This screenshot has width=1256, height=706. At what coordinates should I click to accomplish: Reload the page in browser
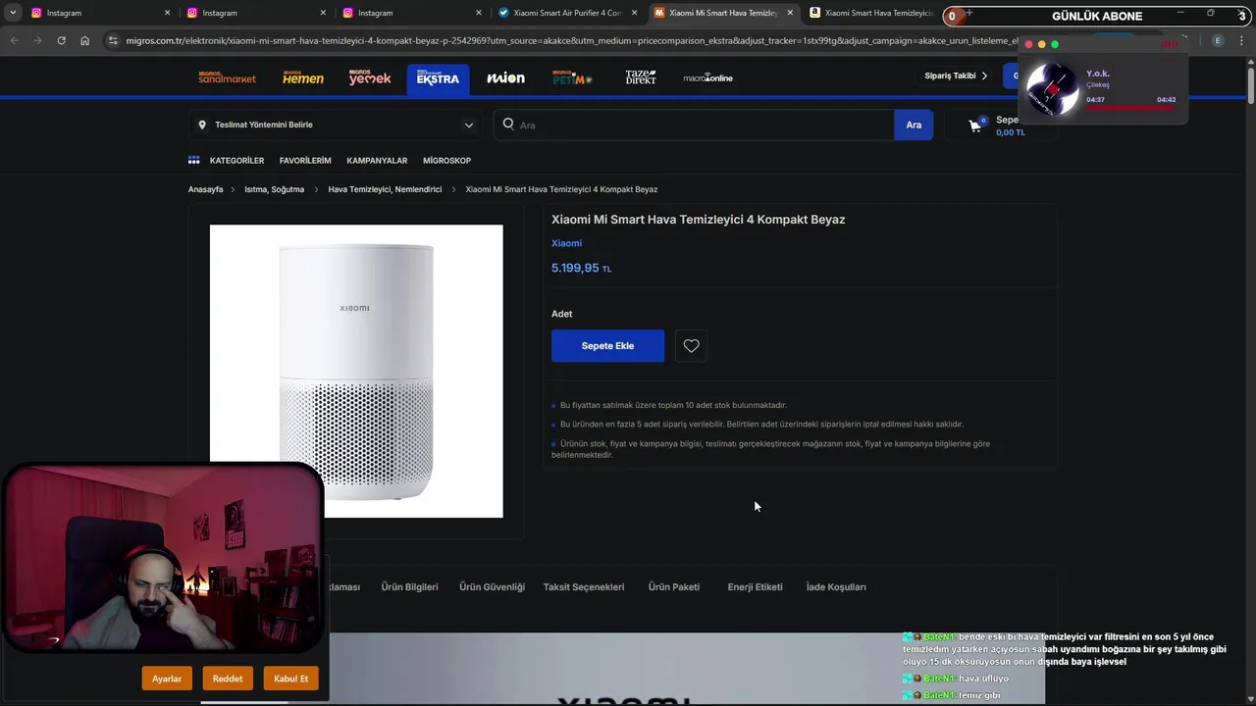61,40
